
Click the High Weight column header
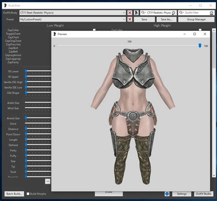tap(162, 26)
